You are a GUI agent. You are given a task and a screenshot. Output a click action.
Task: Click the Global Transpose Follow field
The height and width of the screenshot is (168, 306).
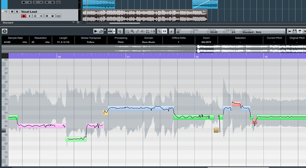coord(91,40)
